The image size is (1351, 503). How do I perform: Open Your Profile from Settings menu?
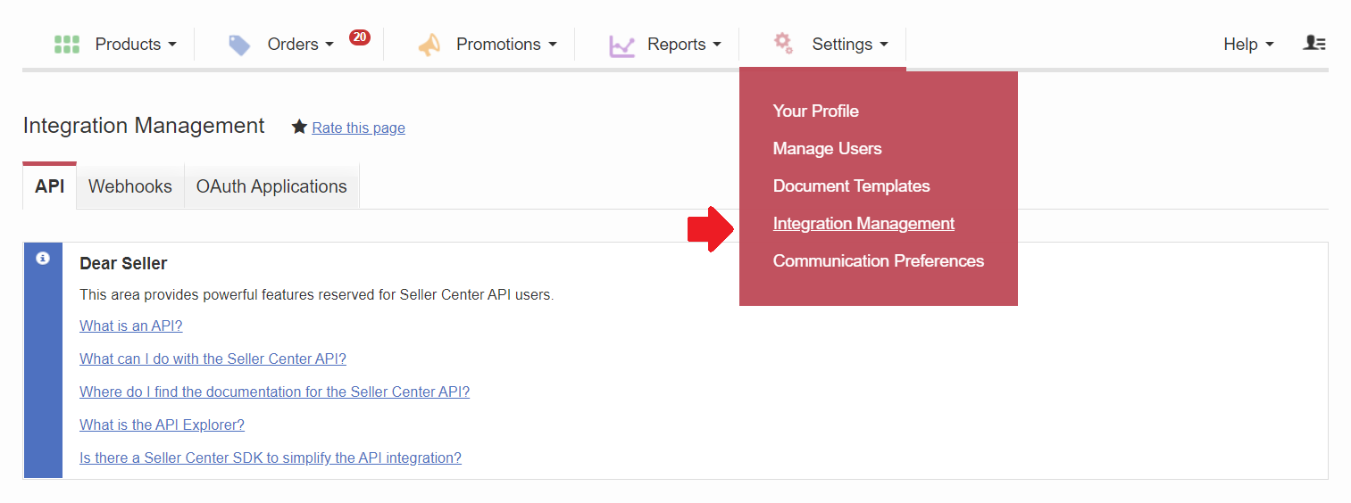(x=815, y=111)
